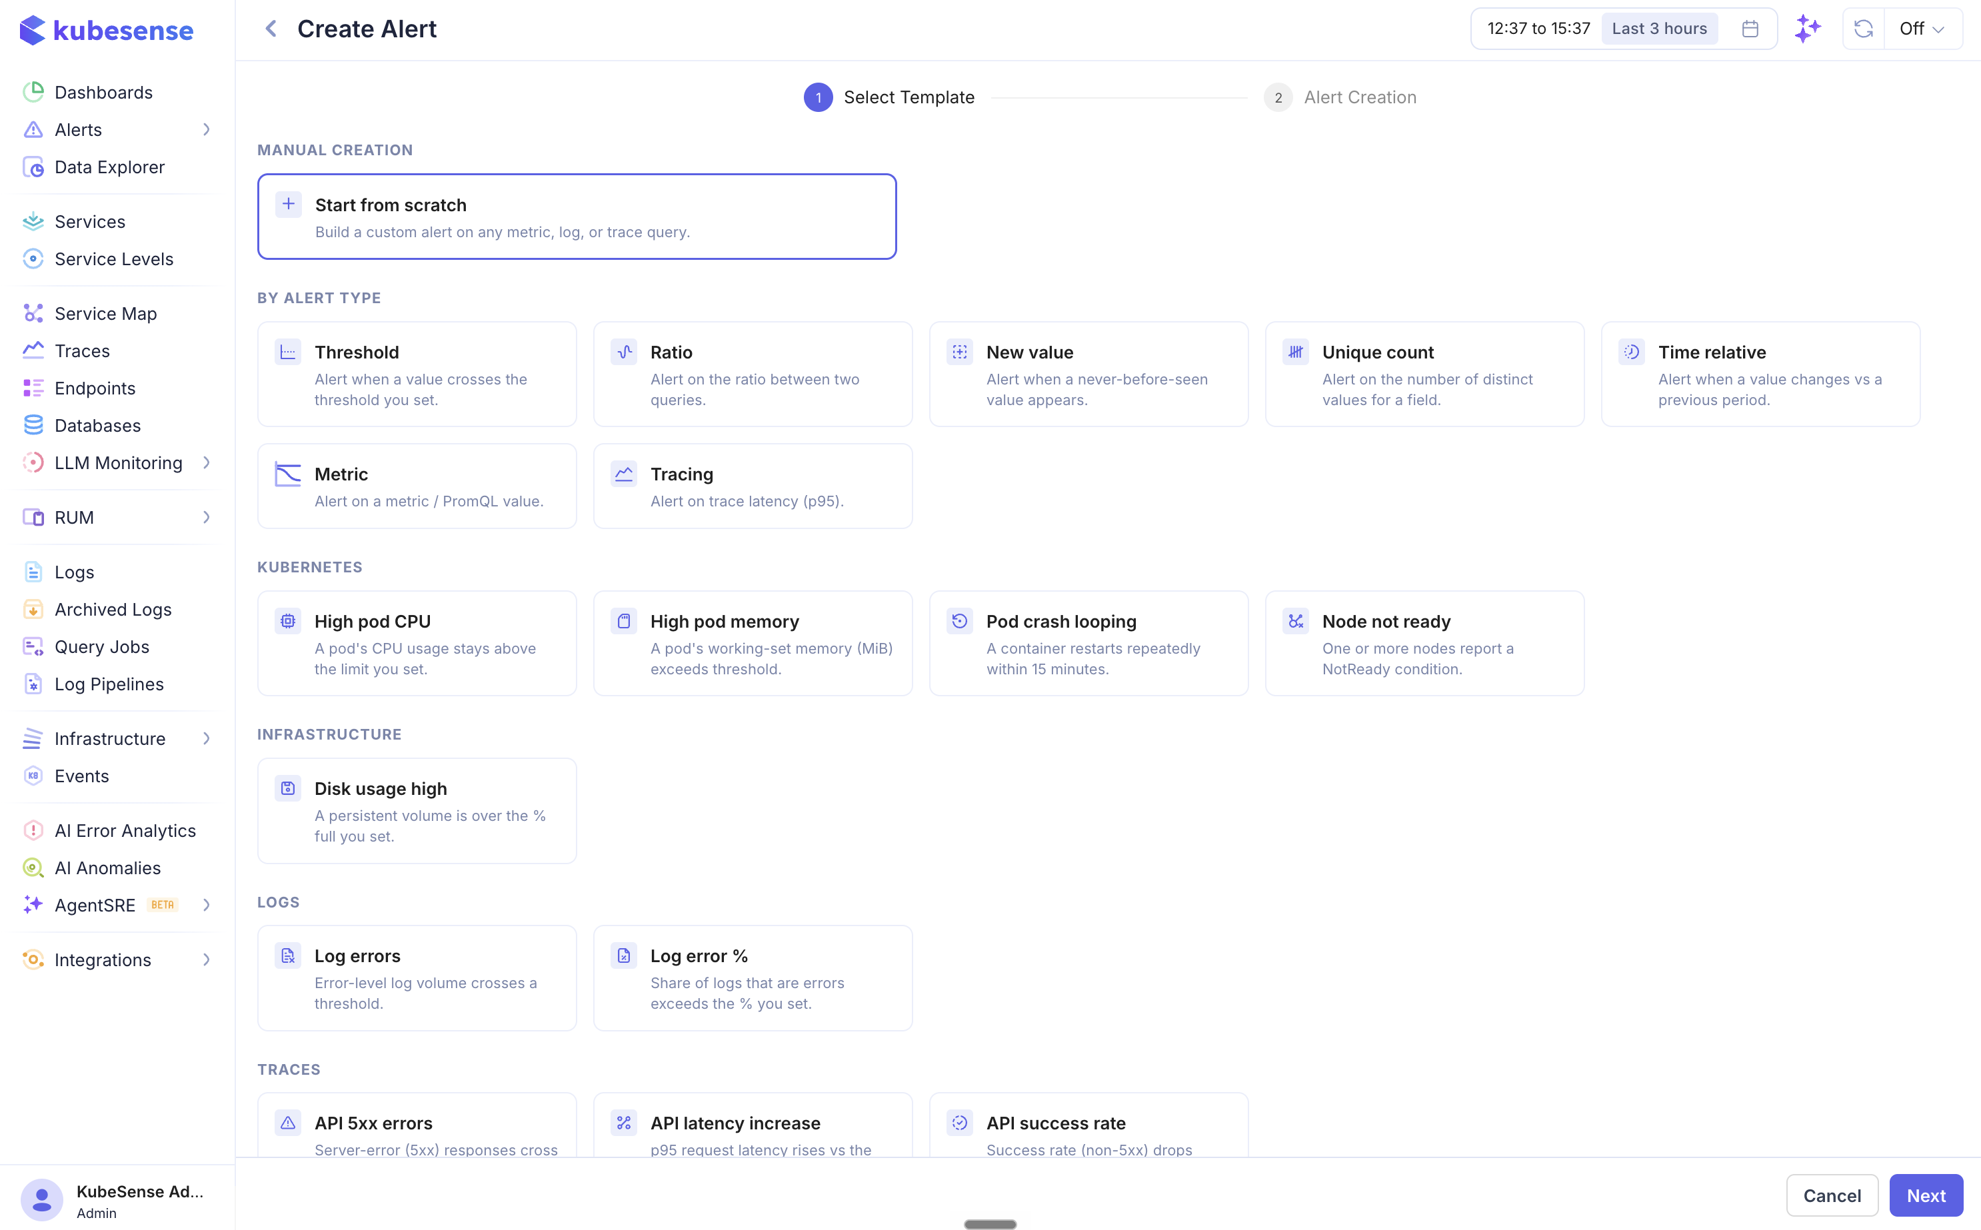Open LLM Monitoring in the sidebar
This screenshot has width=1981, height=1230.
click(x=119, y=463)
